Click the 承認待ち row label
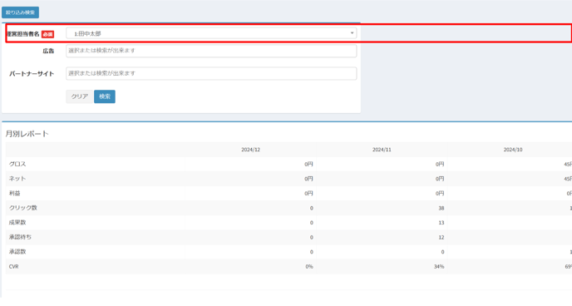Image resolution: width=572 pixels, height=306 pixels. point(20,237)
